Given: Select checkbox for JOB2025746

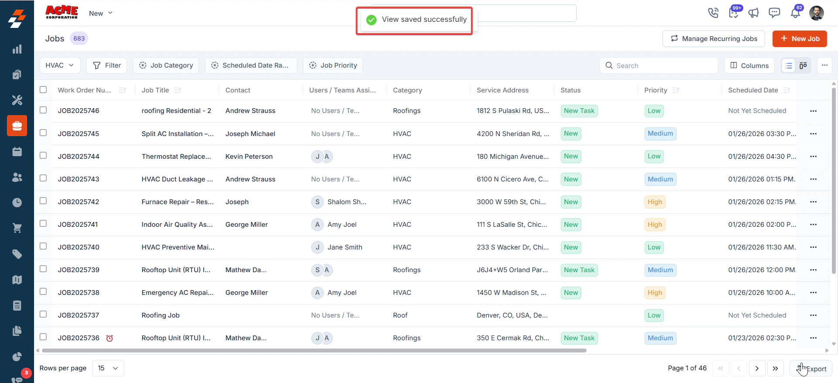Looking at the screenshot, I should coord(43,110).
